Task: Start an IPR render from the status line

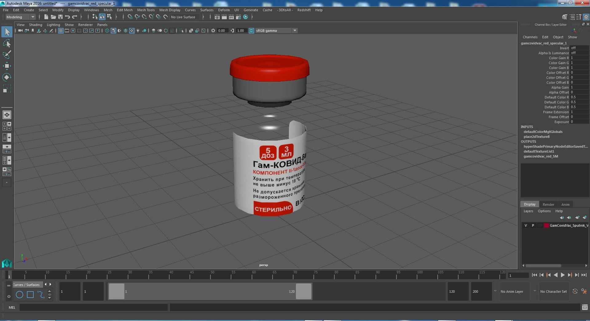Action: pyautogui.click(x=231, y=17)
